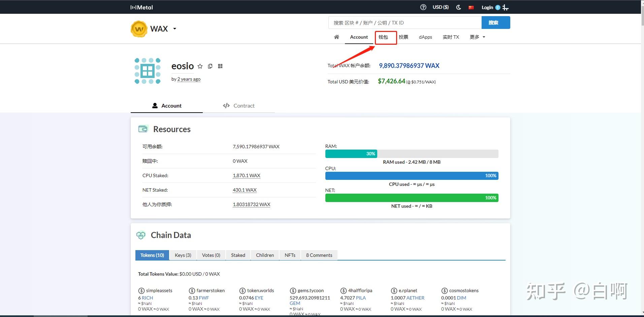Screen dimensions: 644x317
Task: Favorite eosio with the star icon
Action: click(x=200, y=66)
